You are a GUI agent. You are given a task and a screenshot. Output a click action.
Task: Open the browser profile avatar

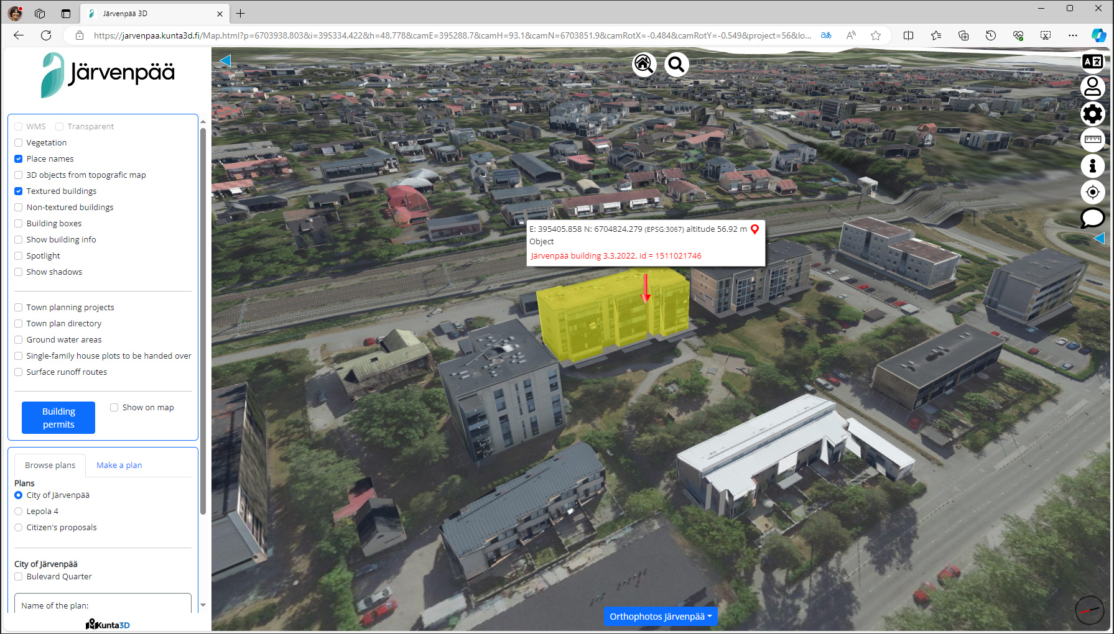[15, 13]
